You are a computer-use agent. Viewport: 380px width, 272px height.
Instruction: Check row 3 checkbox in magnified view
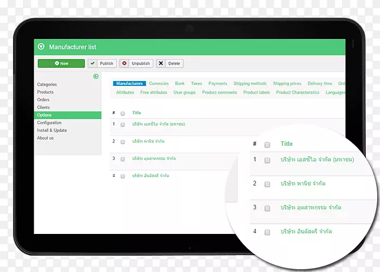[x=267, y=208]
